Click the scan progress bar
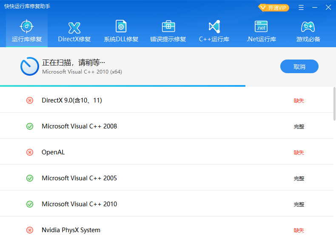This screenshot has width=336, height=239. click(122, 86)
